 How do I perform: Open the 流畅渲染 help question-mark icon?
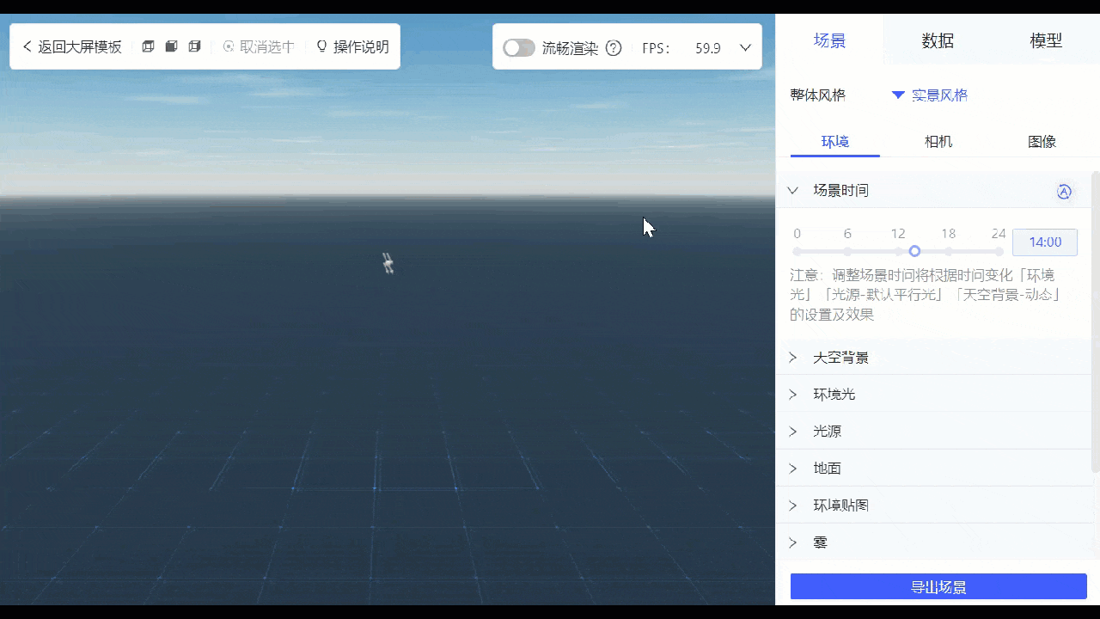click(614, 48)
